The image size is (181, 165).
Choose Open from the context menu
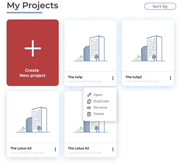tap(98, 95)
